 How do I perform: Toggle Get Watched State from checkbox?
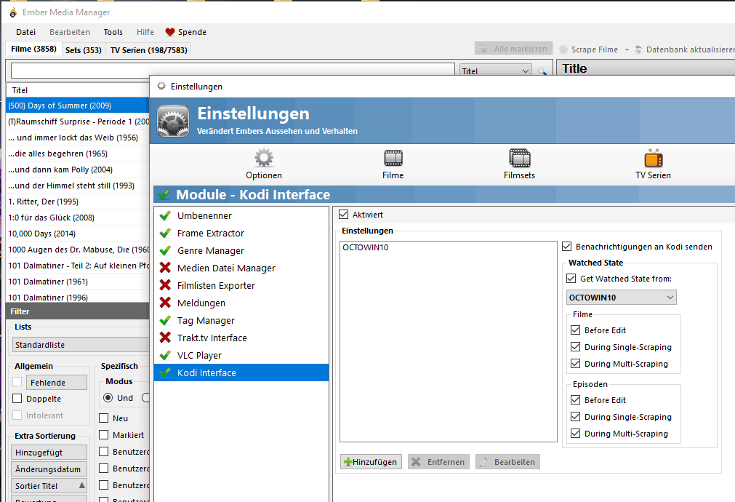pos(571,278)
